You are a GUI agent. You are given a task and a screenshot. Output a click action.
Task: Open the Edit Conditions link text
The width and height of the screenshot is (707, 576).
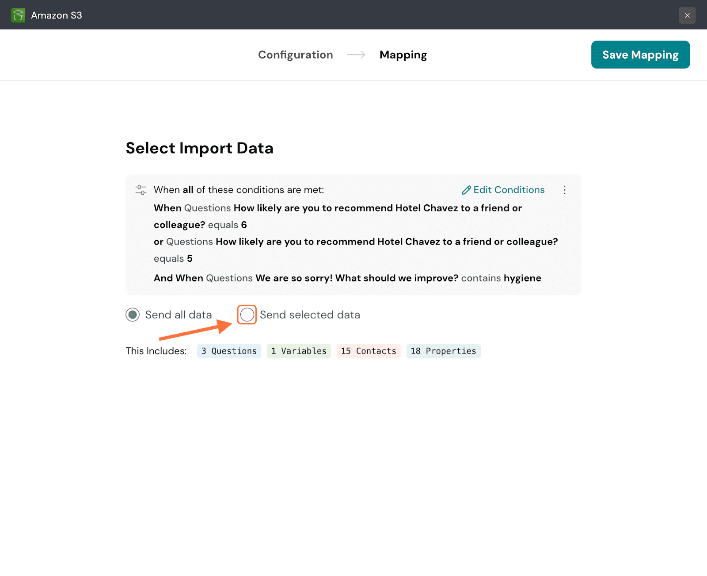(509, 190)
